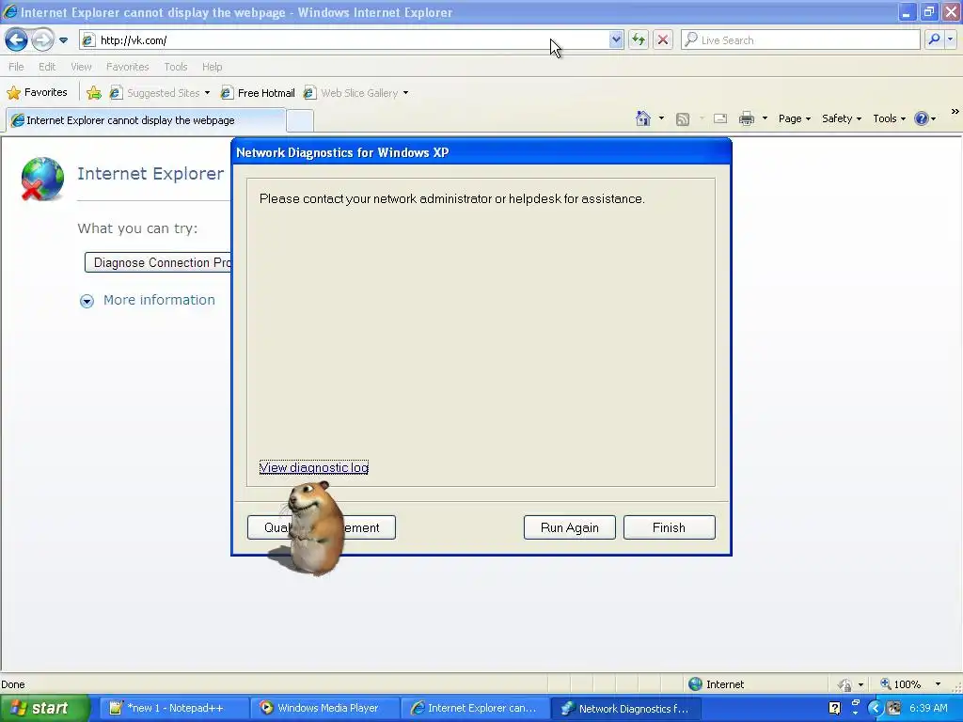Click the Quality Agreement button in dialog
Viewport: 963px width, 722px height.
[x=370, y=527]
